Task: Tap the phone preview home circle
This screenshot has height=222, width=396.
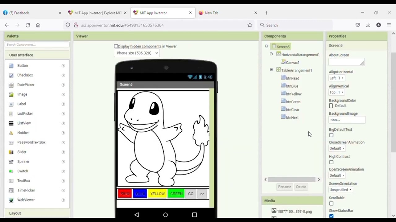Action: click(x=166, y=215)
